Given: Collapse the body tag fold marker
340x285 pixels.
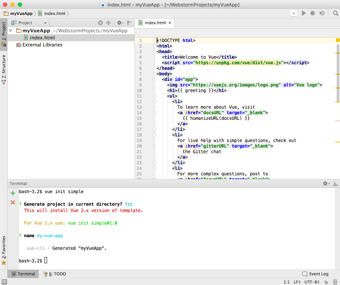Looking at the screenshot, I should tap(155, 74).
